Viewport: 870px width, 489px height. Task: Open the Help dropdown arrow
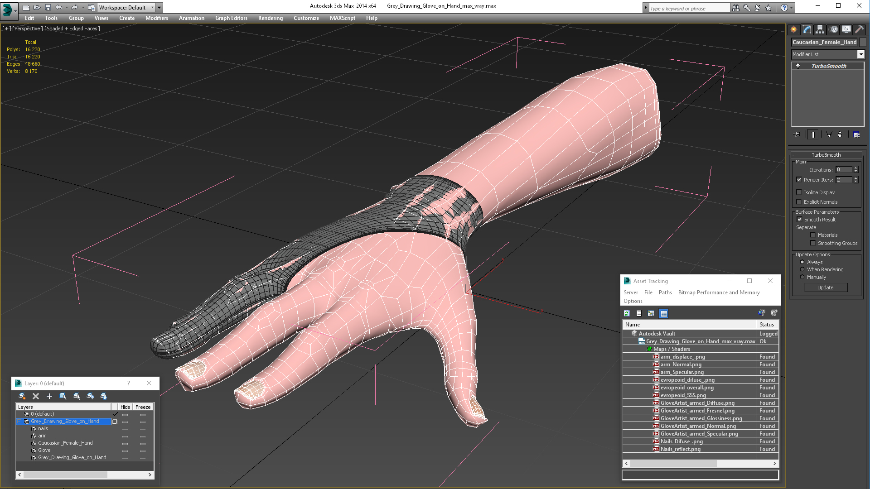pos(791,8)
